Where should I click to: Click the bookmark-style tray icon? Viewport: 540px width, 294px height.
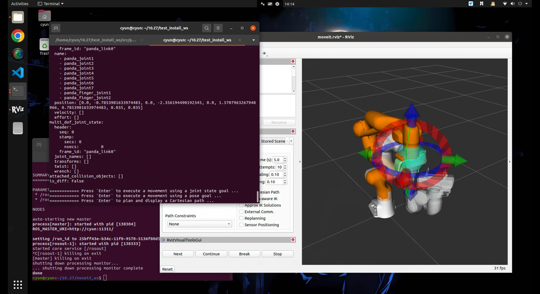point(481,4)
